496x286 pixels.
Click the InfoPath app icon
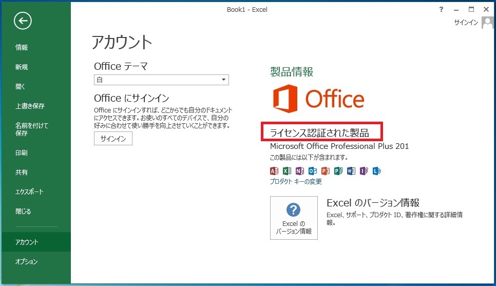coord(364,171)
